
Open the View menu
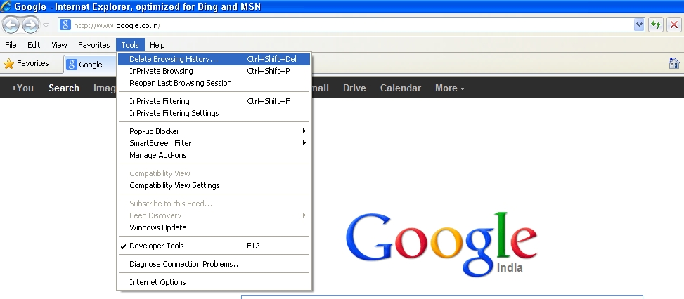pos(59,45)
